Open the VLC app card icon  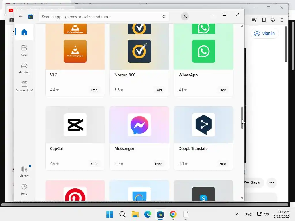tap(75, 51)
